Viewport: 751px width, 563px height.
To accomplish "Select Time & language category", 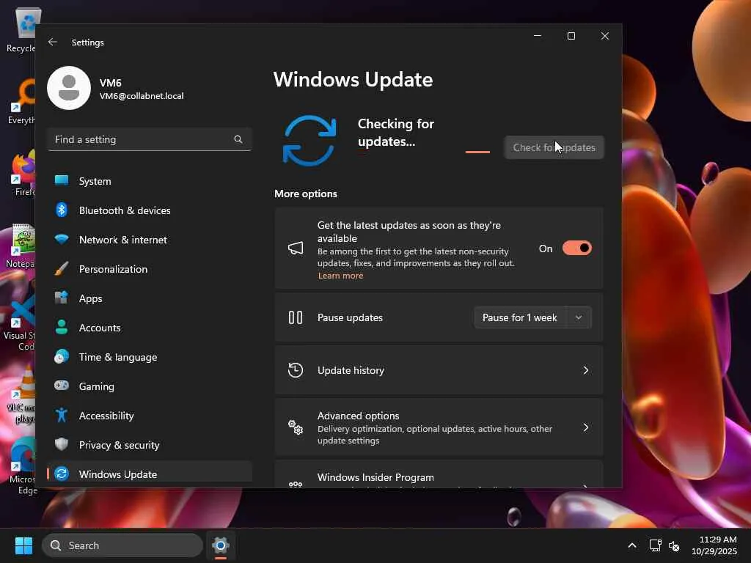I will pyautogui.click(x=150, y=357).
